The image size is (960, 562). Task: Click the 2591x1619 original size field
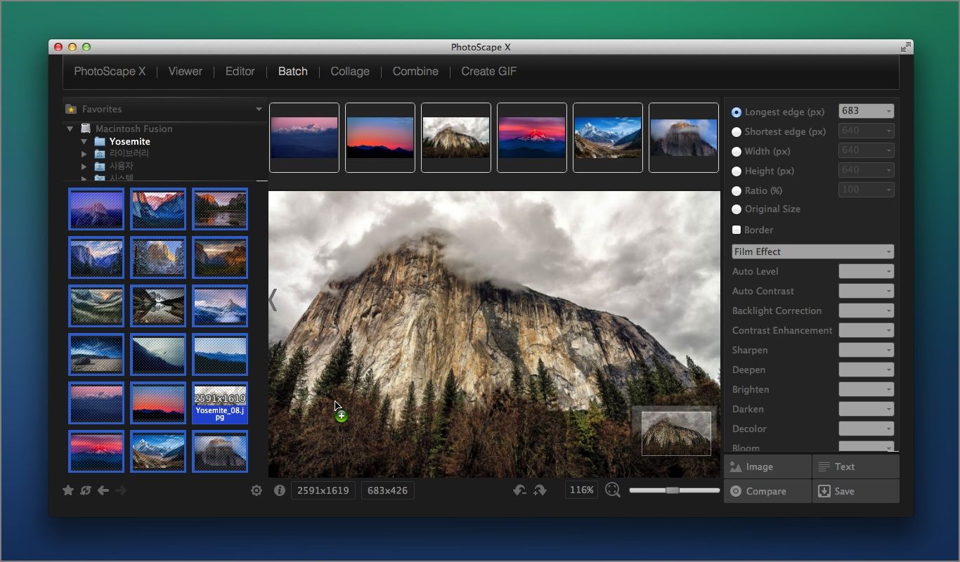[x=323, y=490]
